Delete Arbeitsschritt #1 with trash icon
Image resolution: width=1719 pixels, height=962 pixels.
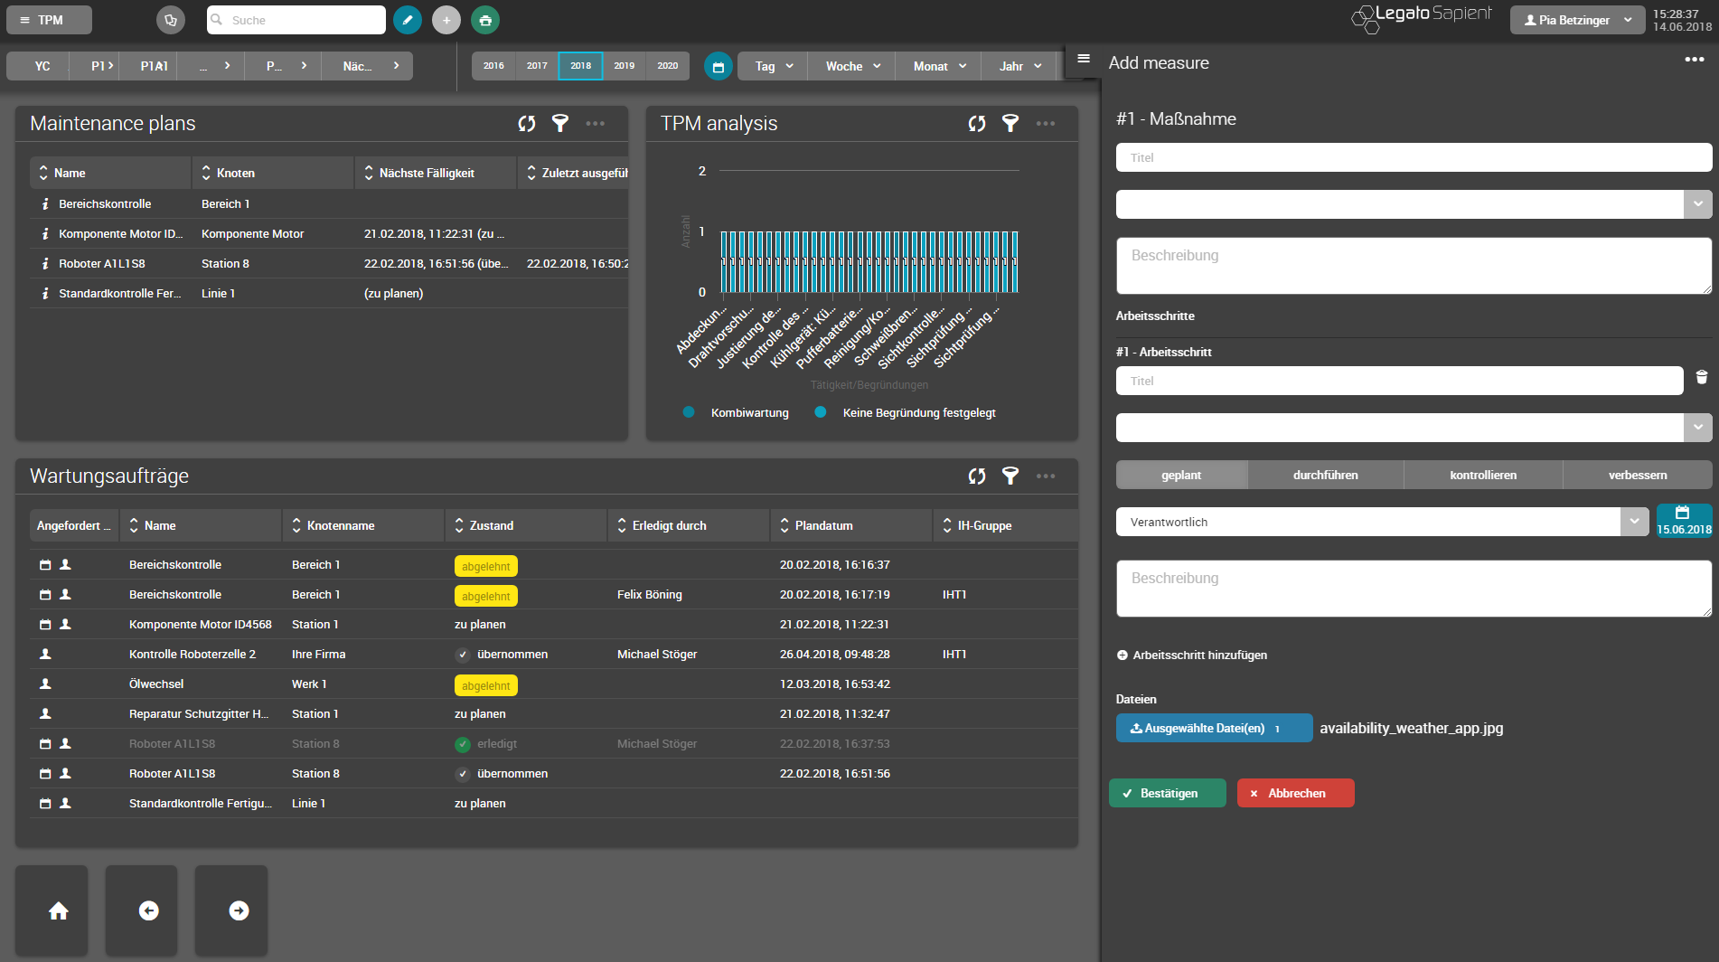point(1702,378)
